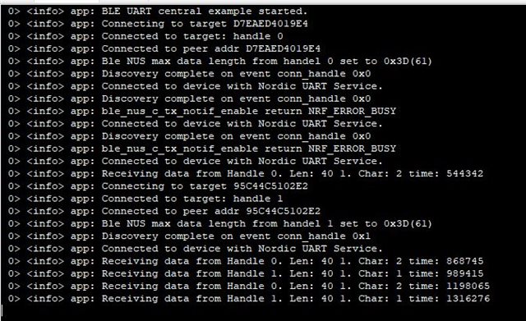Click the last 'Connected to device with Nordic UART Service' line
The height and width of the screenshot is (321, 526).
[x=196, y=249]
